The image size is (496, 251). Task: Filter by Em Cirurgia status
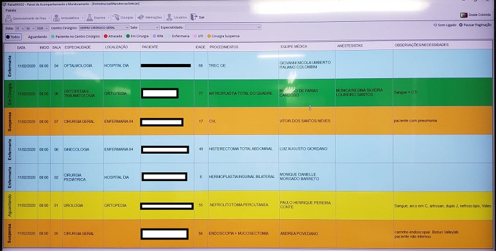click(137, 36)
